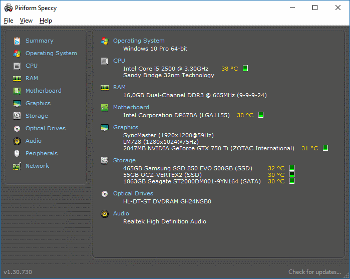Viewport: 350px width, 279px height.
Task: Click the 'Sandy Bridge 32nm Technology' text
Action: [x=169, y=75]
